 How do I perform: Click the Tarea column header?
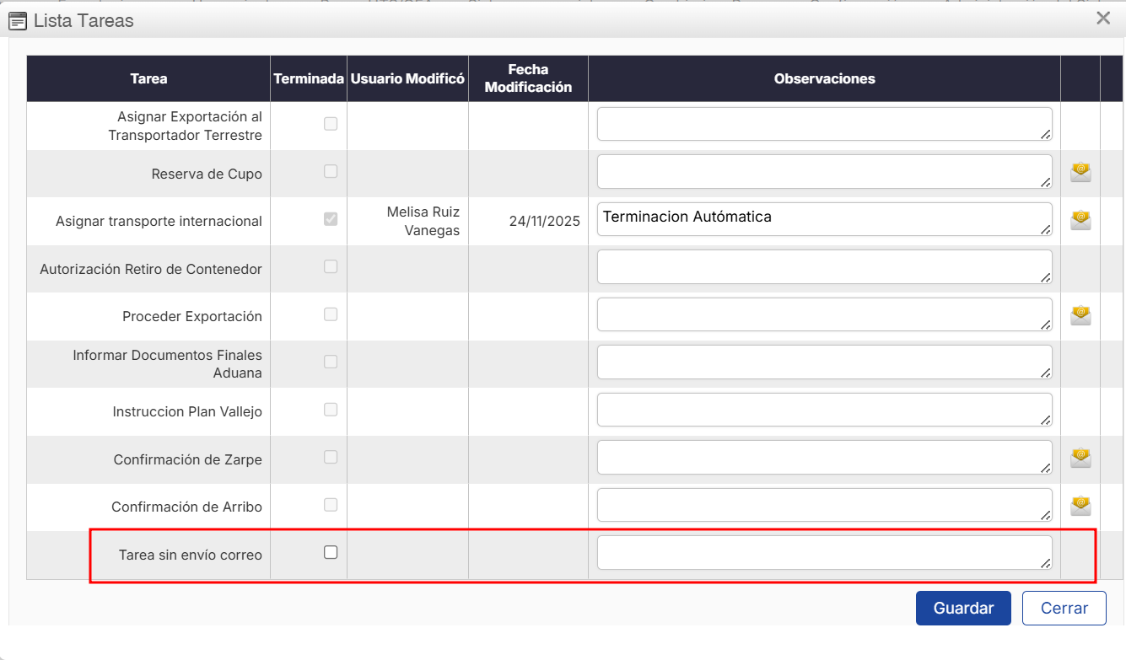(148, 78)
